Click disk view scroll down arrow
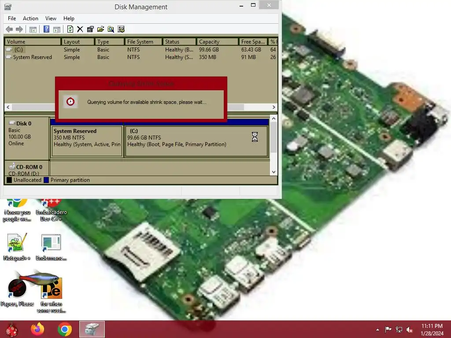Screen dimensions: 451x338 point(274,172)
